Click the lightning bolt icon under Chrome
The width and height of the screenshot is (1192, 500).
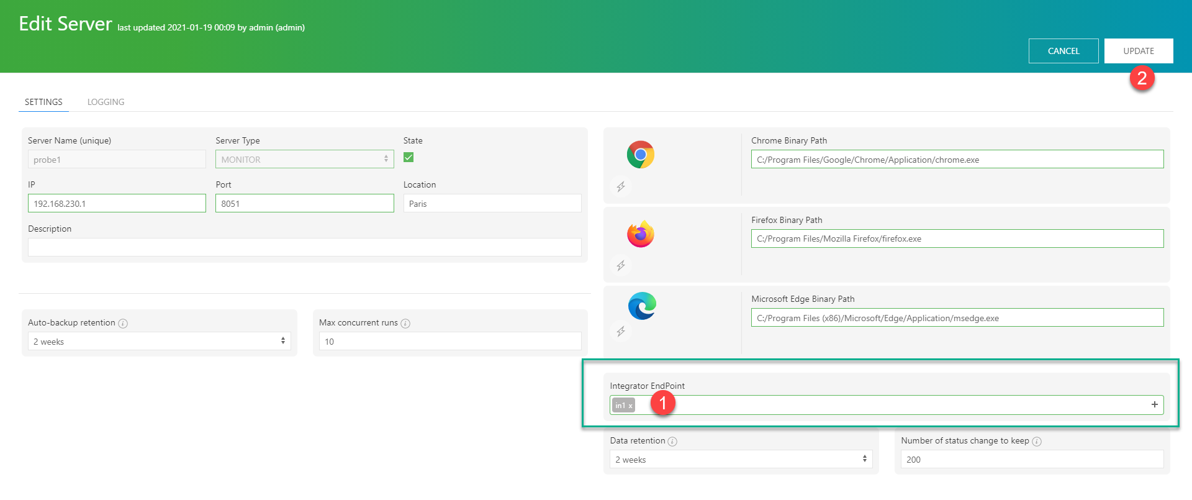tap(620, 186)
